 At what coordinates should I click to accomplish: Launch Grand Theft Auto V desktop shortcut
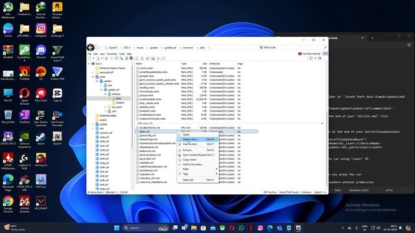tap(57, 53)
